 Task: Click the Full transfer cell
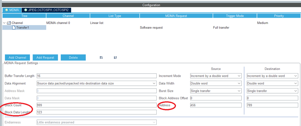[221, 28]
